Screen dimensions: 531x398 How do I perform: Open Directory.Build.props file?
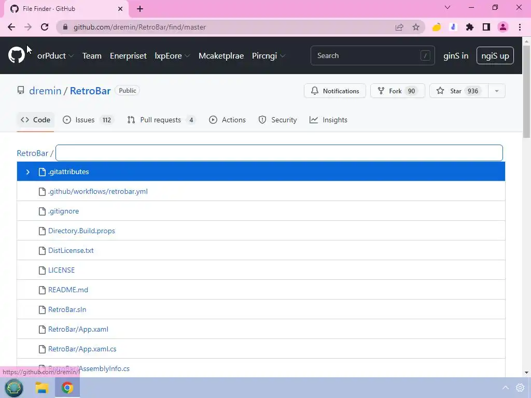click(x=81, y=231)
